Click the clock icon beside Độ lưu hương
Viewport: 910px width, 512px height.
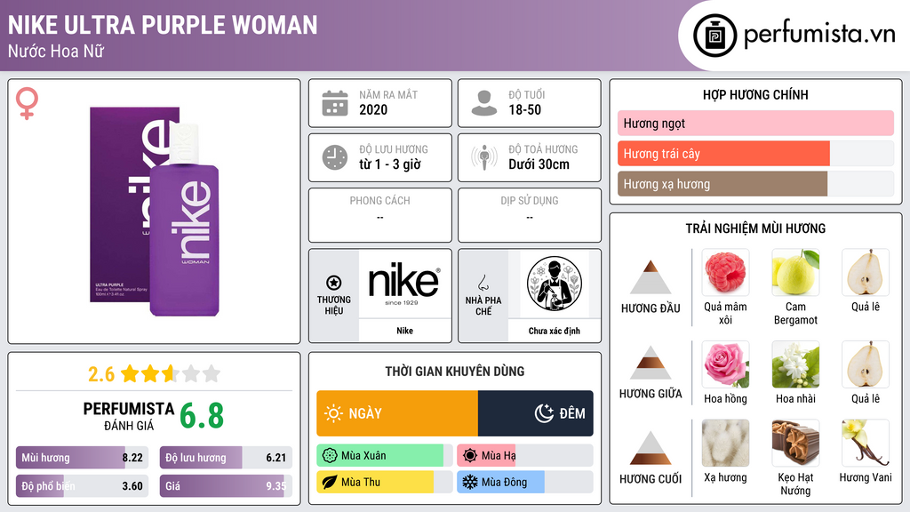tap(335, 157)
